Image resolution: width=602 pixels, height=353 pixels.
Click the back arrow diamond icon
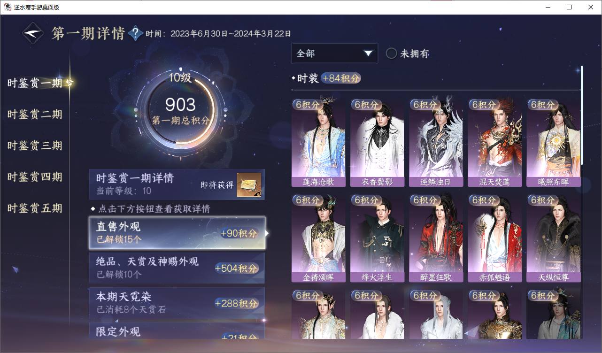(33, 33)
